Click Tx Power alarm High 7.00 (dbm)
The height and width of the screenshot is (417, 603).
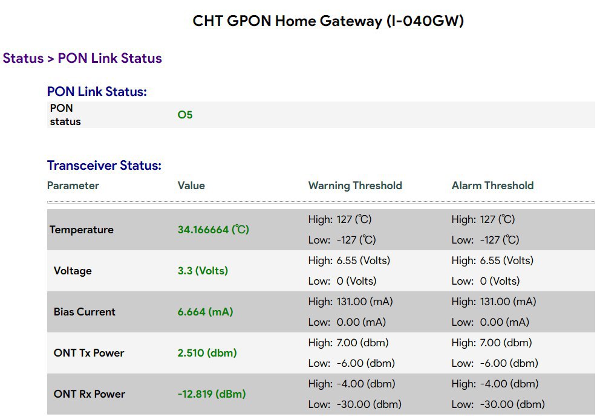coord(492,343)
